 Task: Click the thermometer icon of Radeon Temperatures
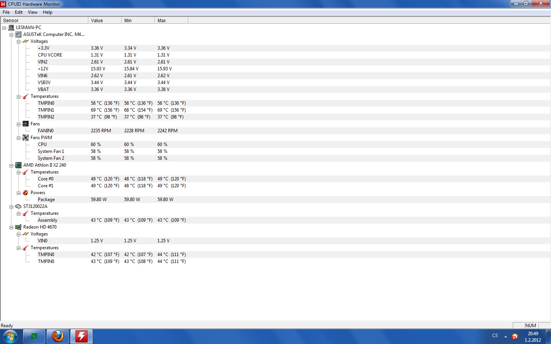26,248
